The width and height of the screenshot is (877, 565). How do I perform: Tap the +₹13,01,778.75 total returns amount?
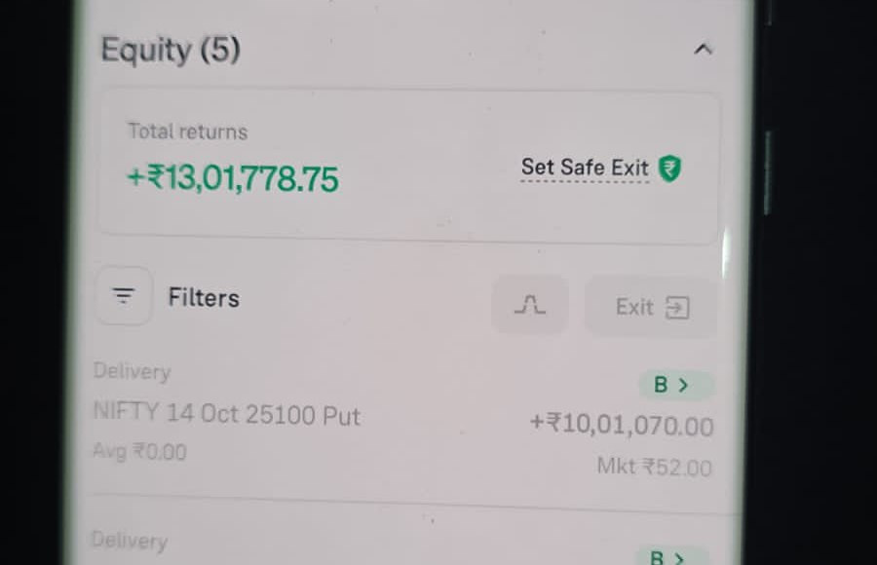pos(233,178)
